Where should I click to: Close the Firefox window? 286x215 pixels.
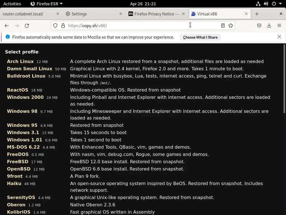[x=281, y=14]
